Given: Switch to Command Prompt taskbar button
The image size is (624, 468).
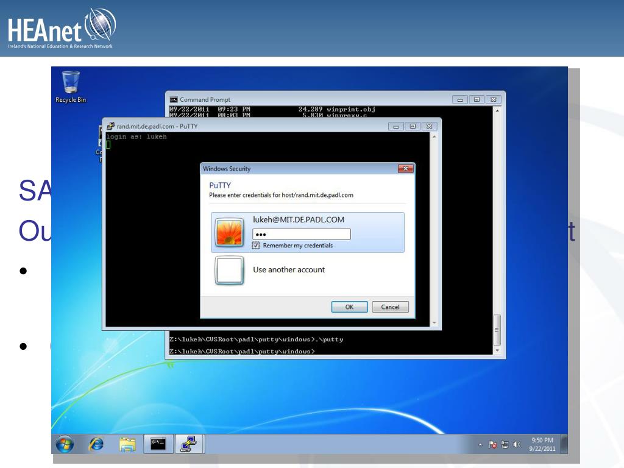Looking at the screenshot, I should [x=158, y=444].
